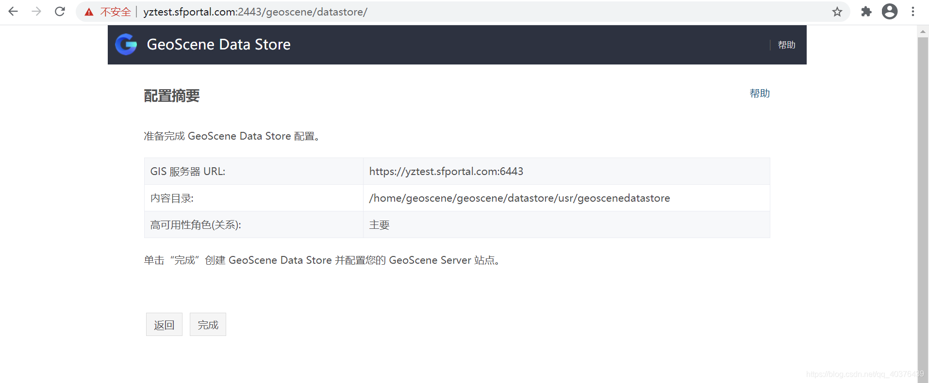This screenshot has width=929, height=383.
Task: Click the 不安全 security label
Action: [x=116, y=12]
